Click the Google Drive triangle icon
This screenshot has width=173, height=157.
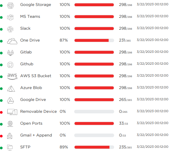pos(10,101)
